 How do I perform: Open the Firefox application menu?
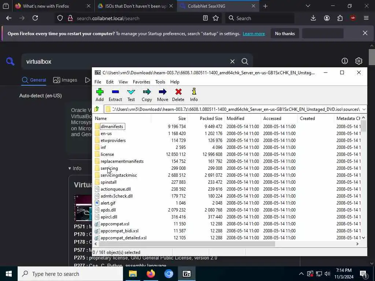pos(366,18)
